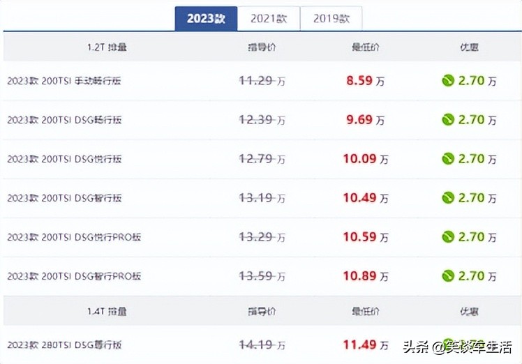The image size is (522, 364).
Task: Open the 2023款 200TSI DSG智行版 model
Action: point(64,198)
